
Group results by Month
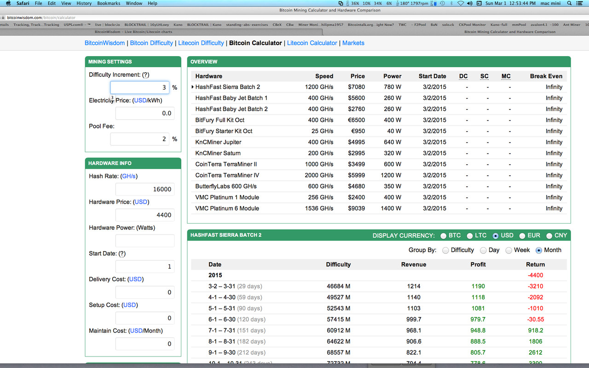[539, 250]
